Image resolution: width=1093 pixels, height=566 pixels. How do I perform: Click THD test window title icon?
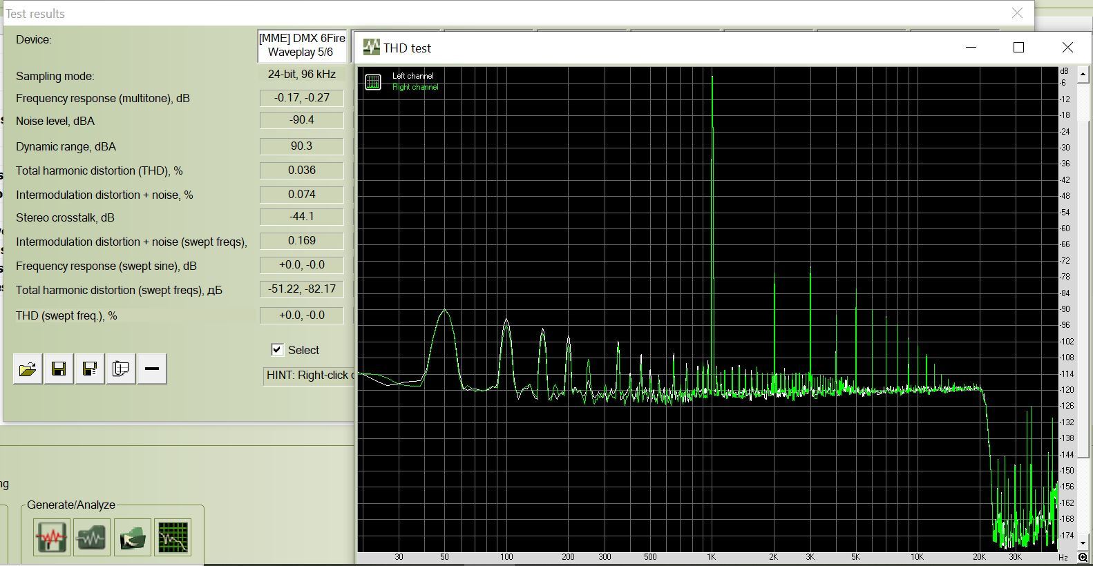(x=372, y=47)
